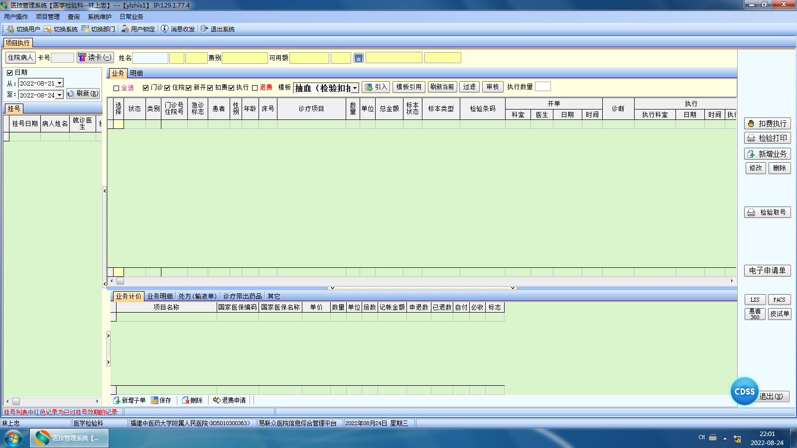This screenshot has height=448, width=797.
Task: Uncheck the 门诊 outpatient checkbox
Action: click(x=145, y=88)
